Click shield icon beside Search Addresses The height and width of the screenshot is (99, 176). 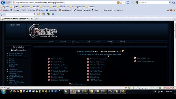click(x=88, y=62)
